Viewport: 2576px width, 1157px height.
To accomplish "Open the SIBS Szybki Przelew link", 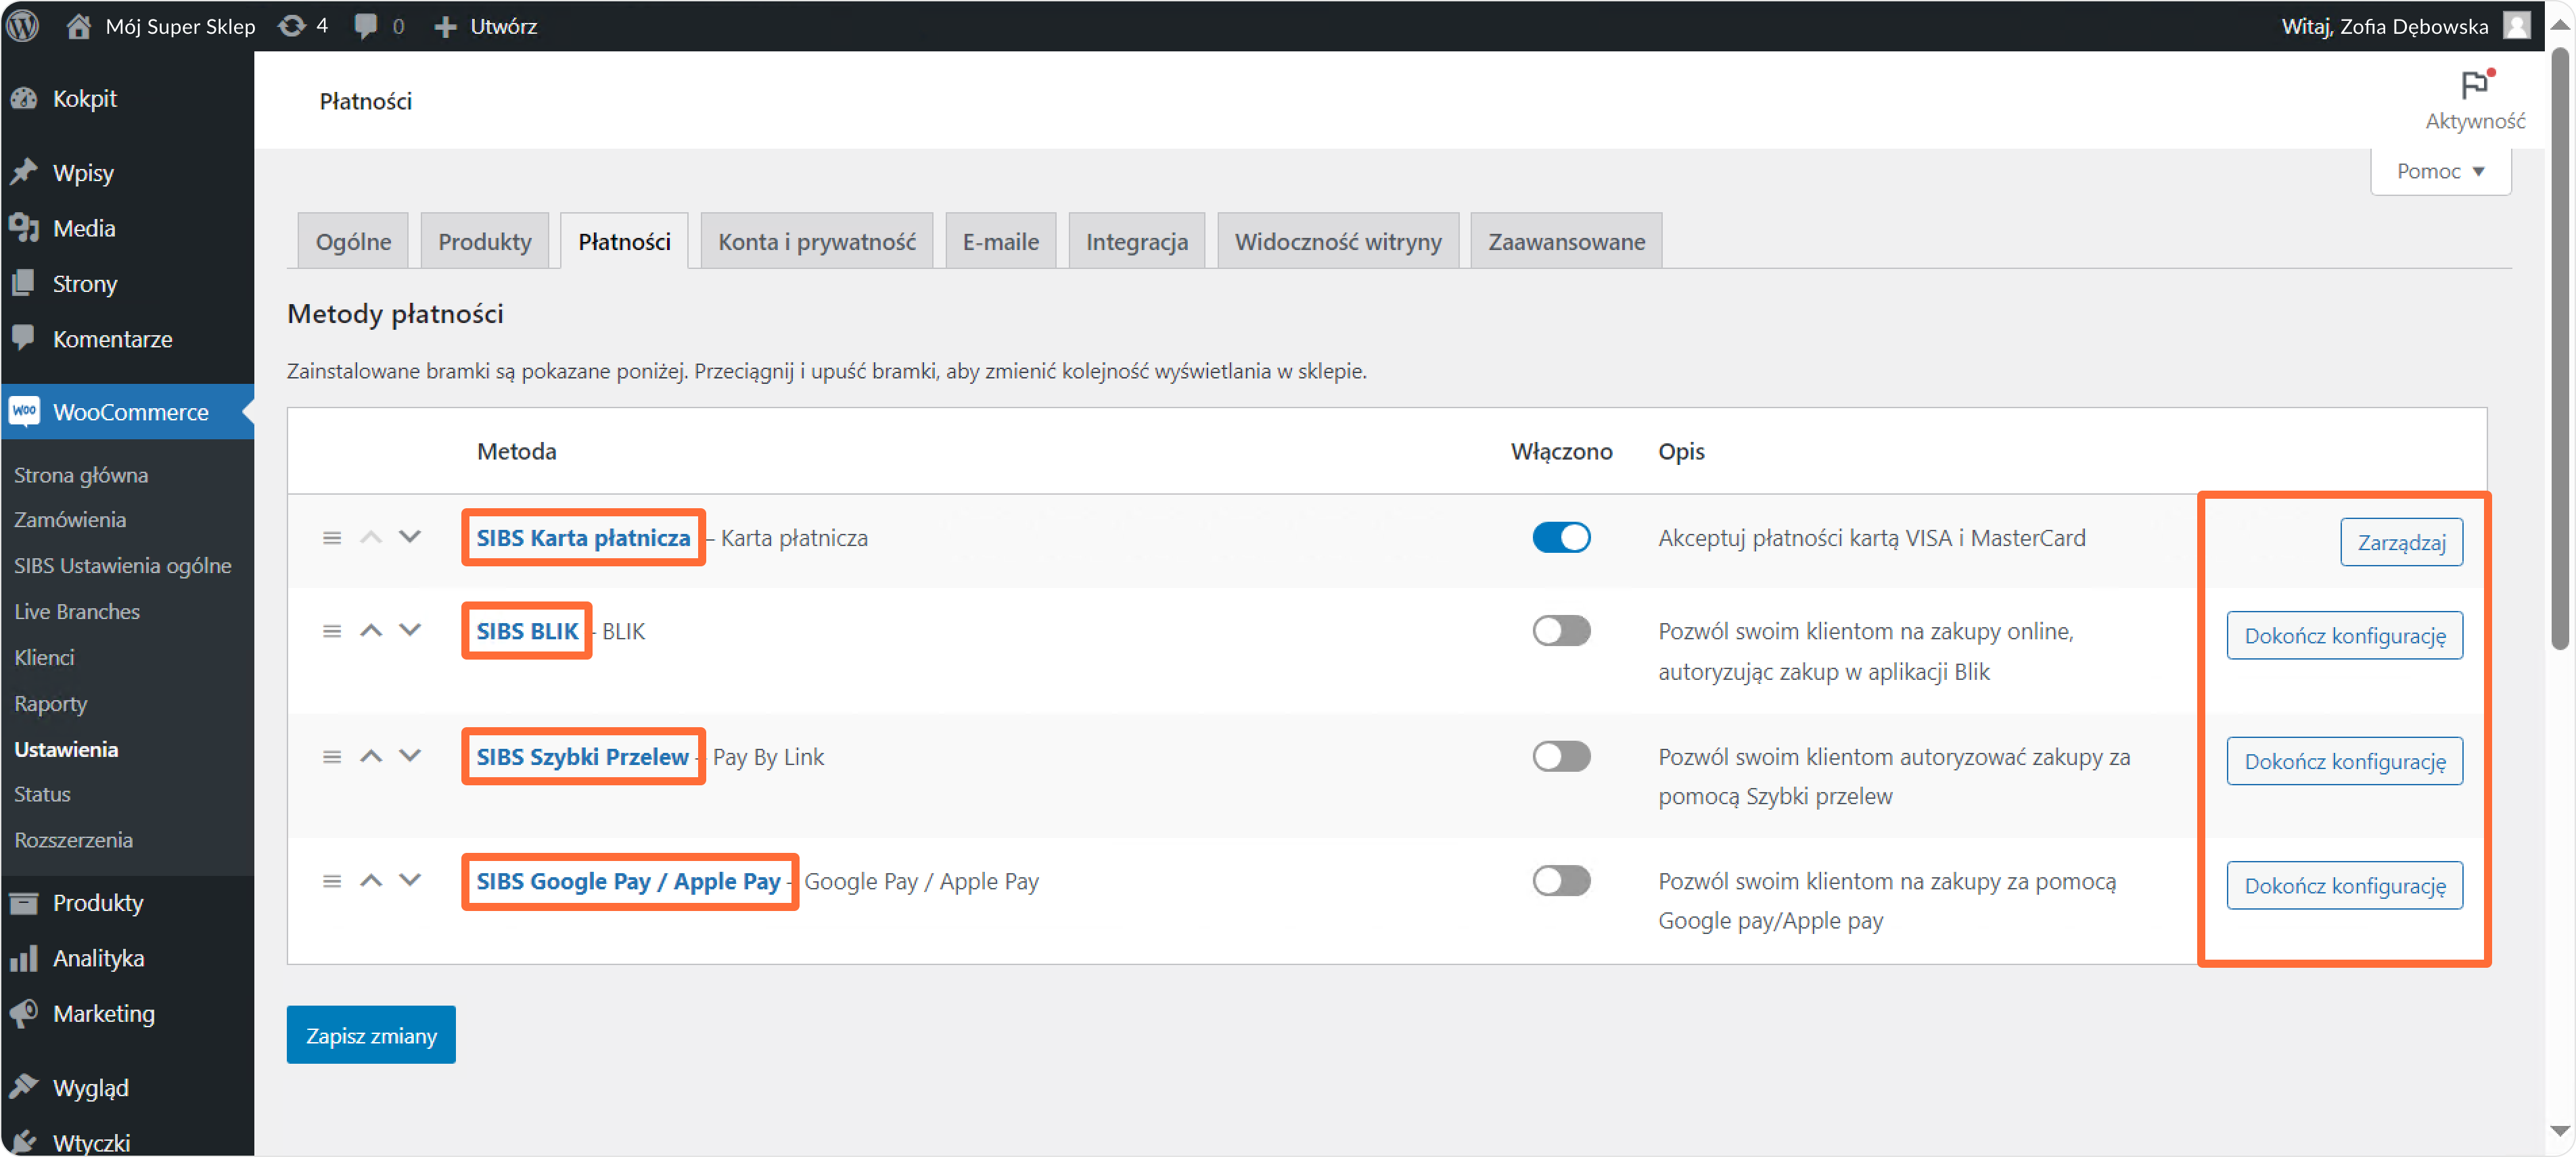I will click(582, 756).
